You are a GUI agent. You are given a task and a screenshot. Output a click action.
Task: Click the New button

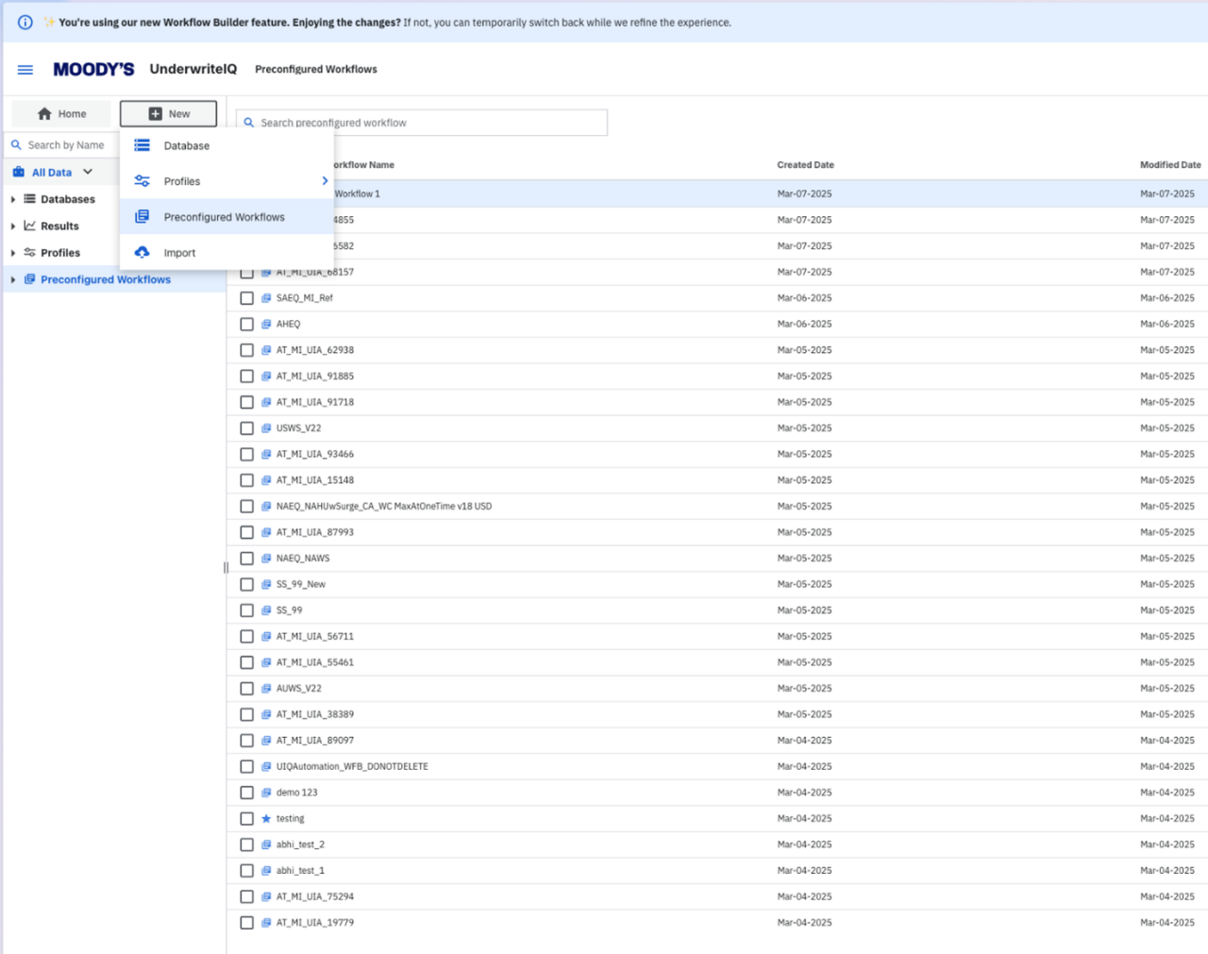tap(168, 113)
